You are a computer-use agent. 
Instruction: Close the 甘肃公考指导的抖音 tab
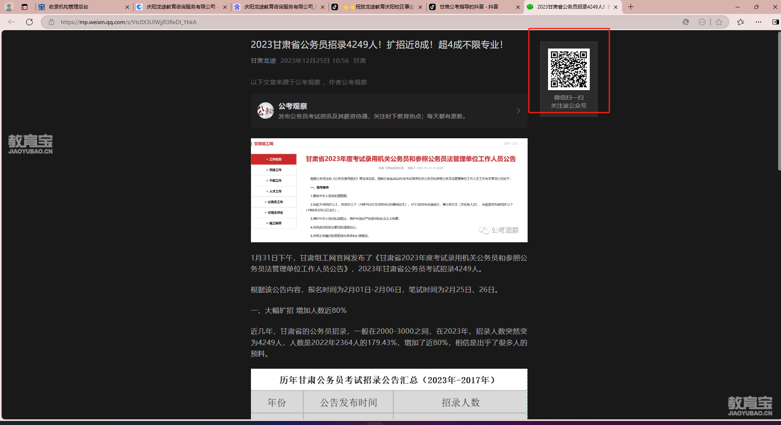[518, 7]
